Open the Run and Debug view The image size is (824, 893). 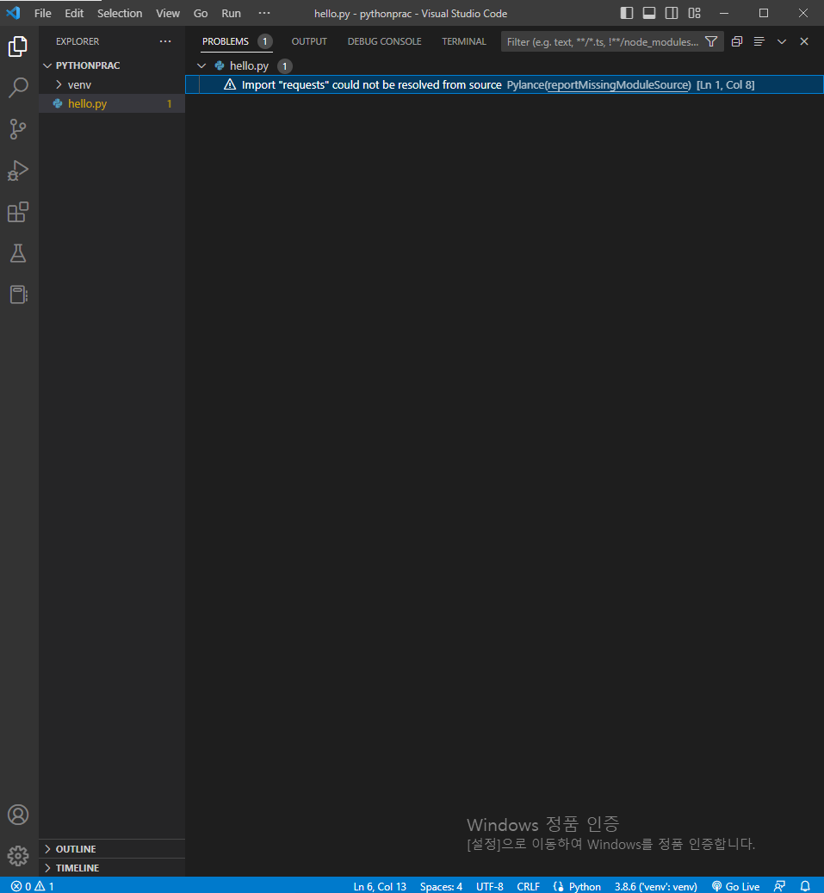(18, 171)
